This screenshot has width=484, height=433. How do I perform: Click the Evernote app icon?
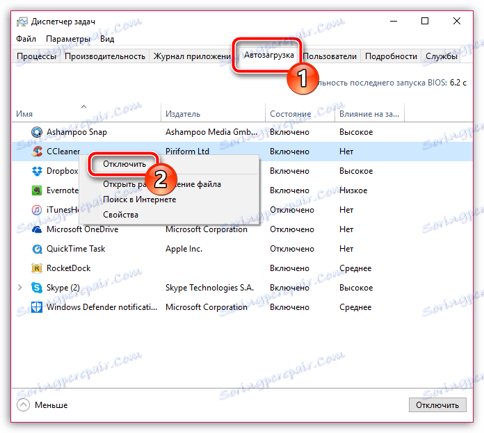click(37, 190)
